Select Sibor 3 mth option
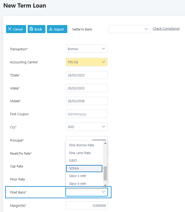Image resolution: width=185 pixels, height=212 pixels. pos(77,176)
